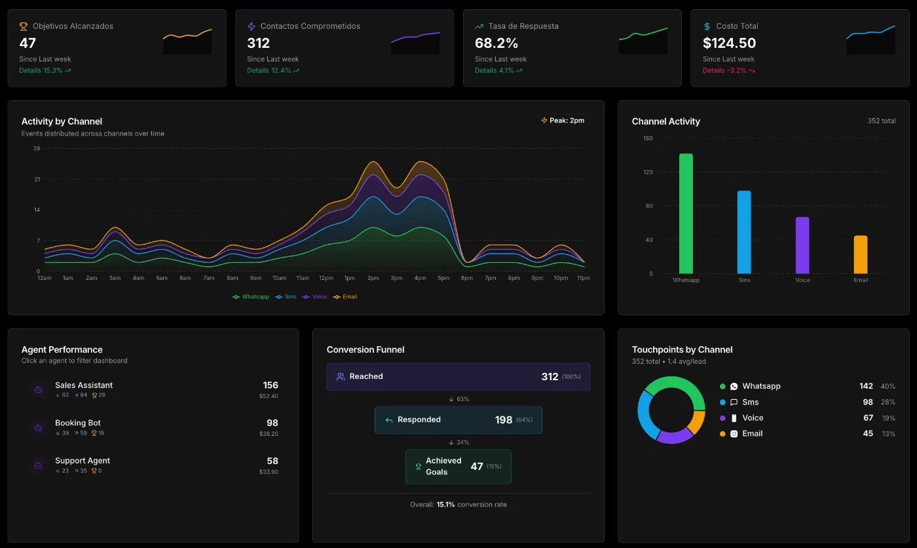
Task: Click the trend arrow icon beside Tasa de Respuesta
Action: coord(479,26)
